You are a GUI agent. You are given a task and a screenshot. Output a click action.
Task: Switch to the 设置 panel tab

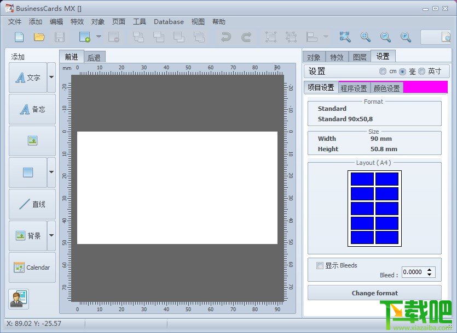383,56
